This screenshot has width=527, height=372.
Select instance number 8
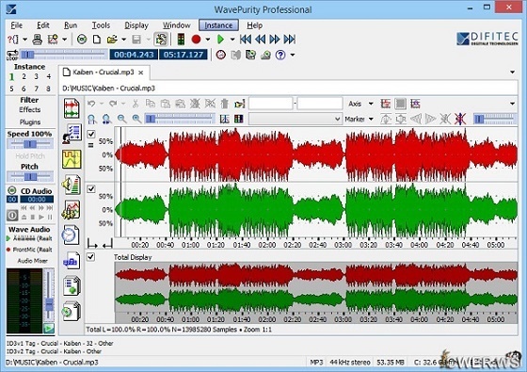tap(48, 89)
